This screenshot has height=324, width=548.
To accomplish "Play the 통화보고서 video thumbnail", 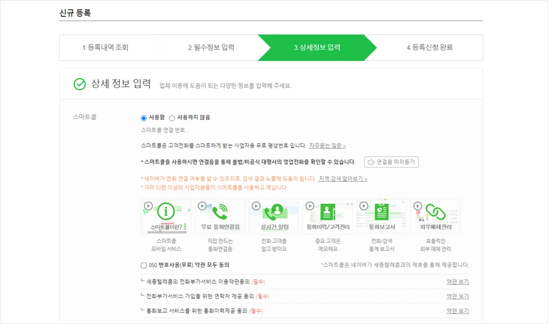I will pos(381,216).
